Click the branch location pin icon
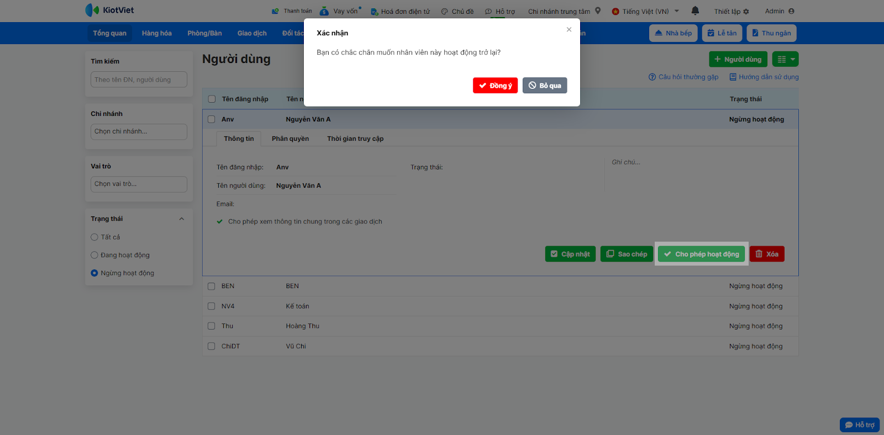This screenshot has height=435, width=884. (x=598, y=10)
